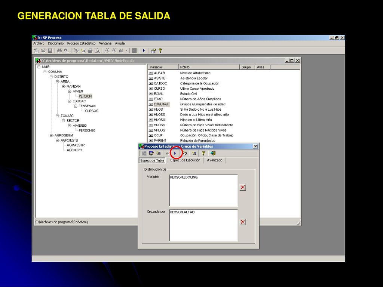Click the Rótulo column header
This screenshot has width=383, height=287.
(x=209, y=67)
